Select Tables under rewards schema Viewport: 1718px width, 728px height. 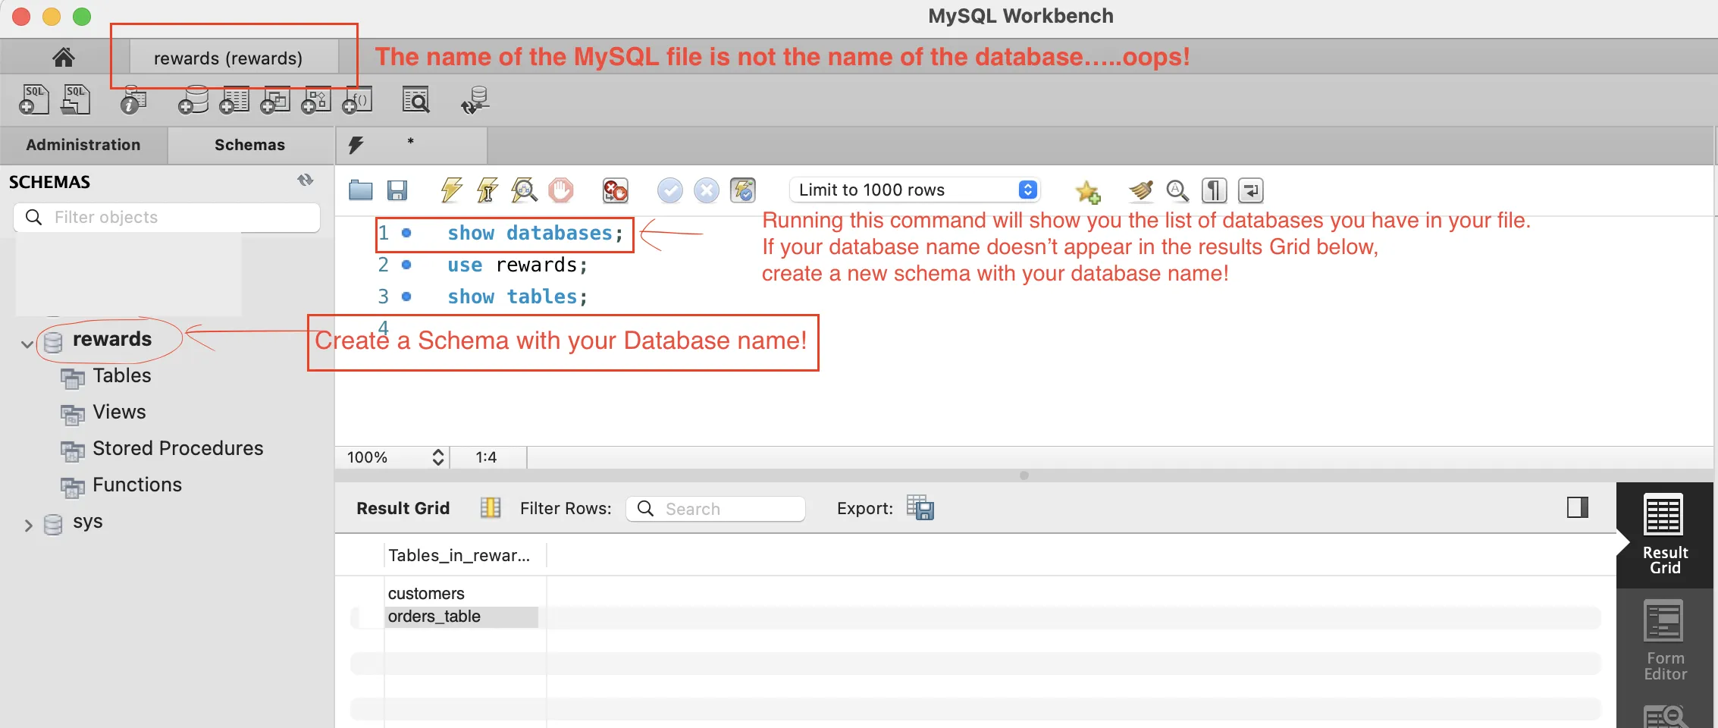122,375
